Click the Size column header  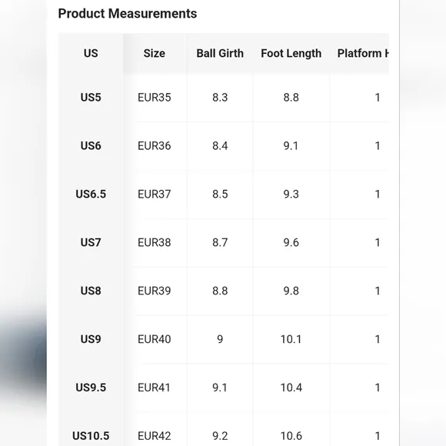(x=154, y=53)
